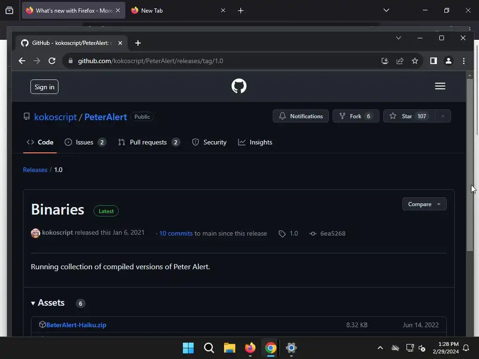Share this page icon in address bar
The image size is (479, 359).
(400, 61)
